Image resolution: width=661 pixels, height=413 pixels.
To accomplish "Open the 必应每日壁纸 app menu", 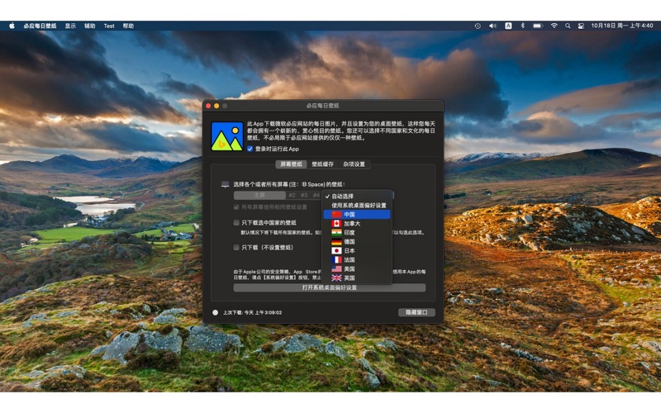I will (40, 26).
